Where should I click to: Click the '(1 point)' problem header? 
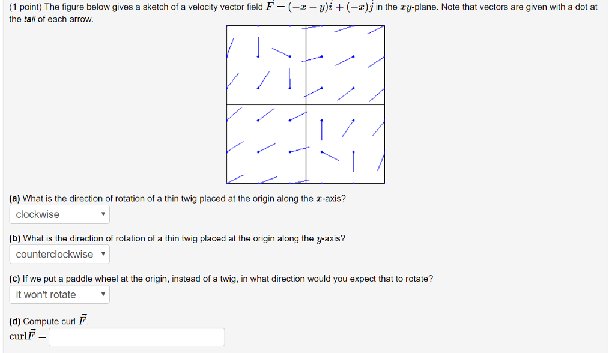tap(22, 7)
